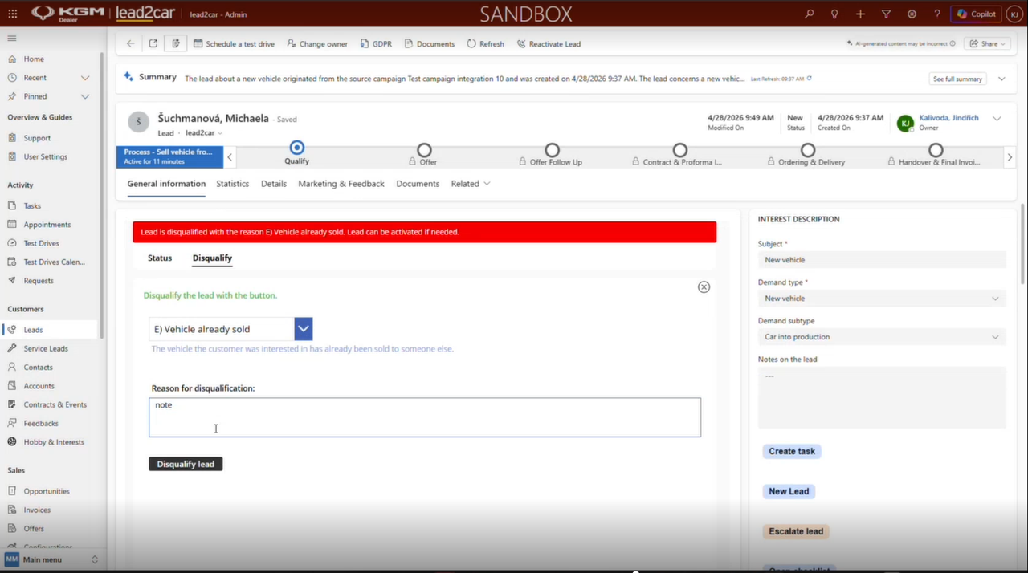Click the Reason for disqualification text box
This screenshot has height=573, width=1028.
coord(425,417)
